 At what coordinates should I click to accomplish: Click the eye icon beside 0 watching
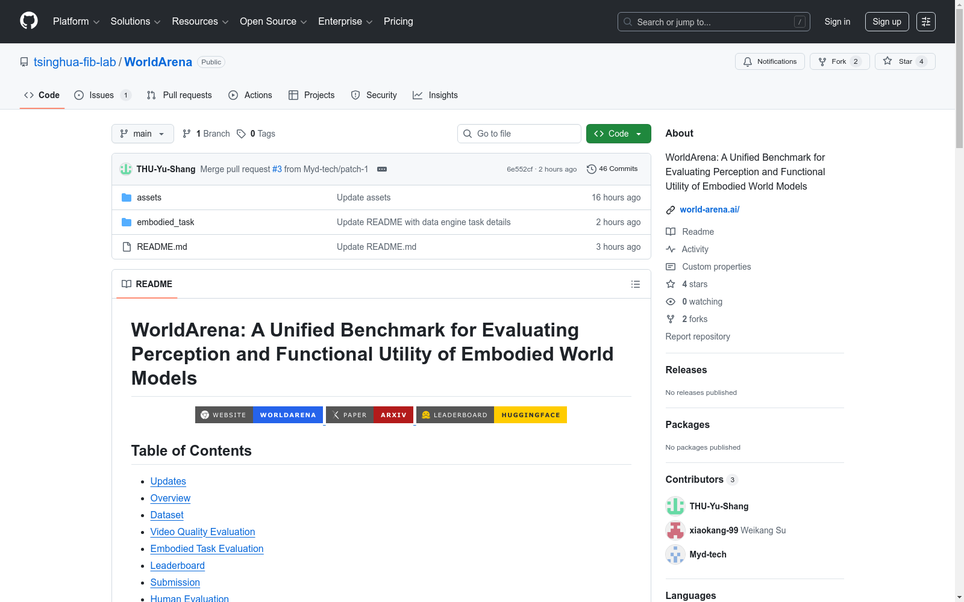(671, 302)
